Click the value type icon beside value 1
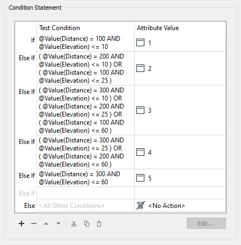241x245 pixels. pos(140,42)
